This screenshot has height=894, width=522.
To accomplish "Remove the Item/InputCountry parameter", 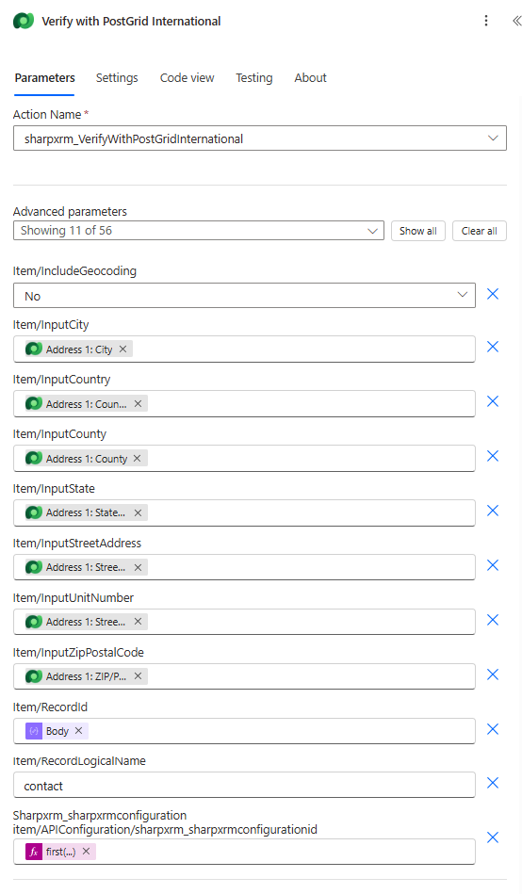I will (493, 402).
